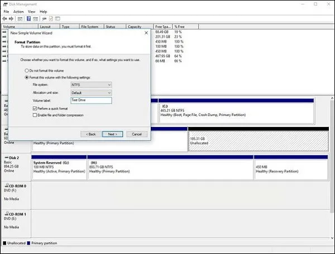This screenshot has width=335, height=254.
Task: Click the CD-ROM 1 drive icon
Action: [7, 213]
